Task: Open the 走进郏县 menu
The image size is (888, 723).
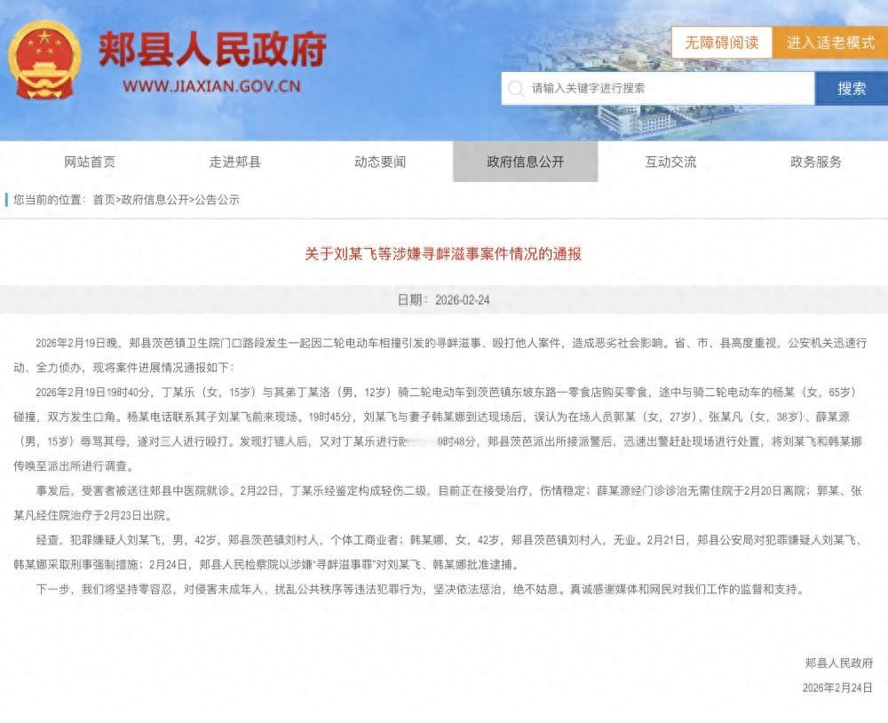Action: pos(235,162)
